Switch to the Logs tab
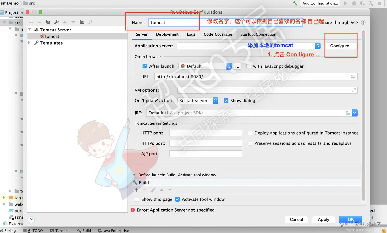Image resolution: width=387 pixels, height=233 pixels. click(191, 34)
